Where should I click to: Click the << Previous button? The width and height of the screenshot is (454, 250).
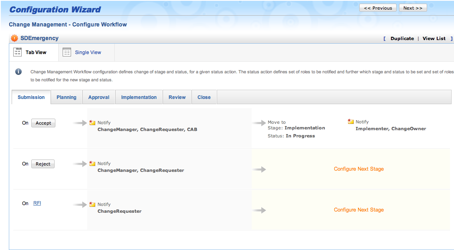pos(378,7)
